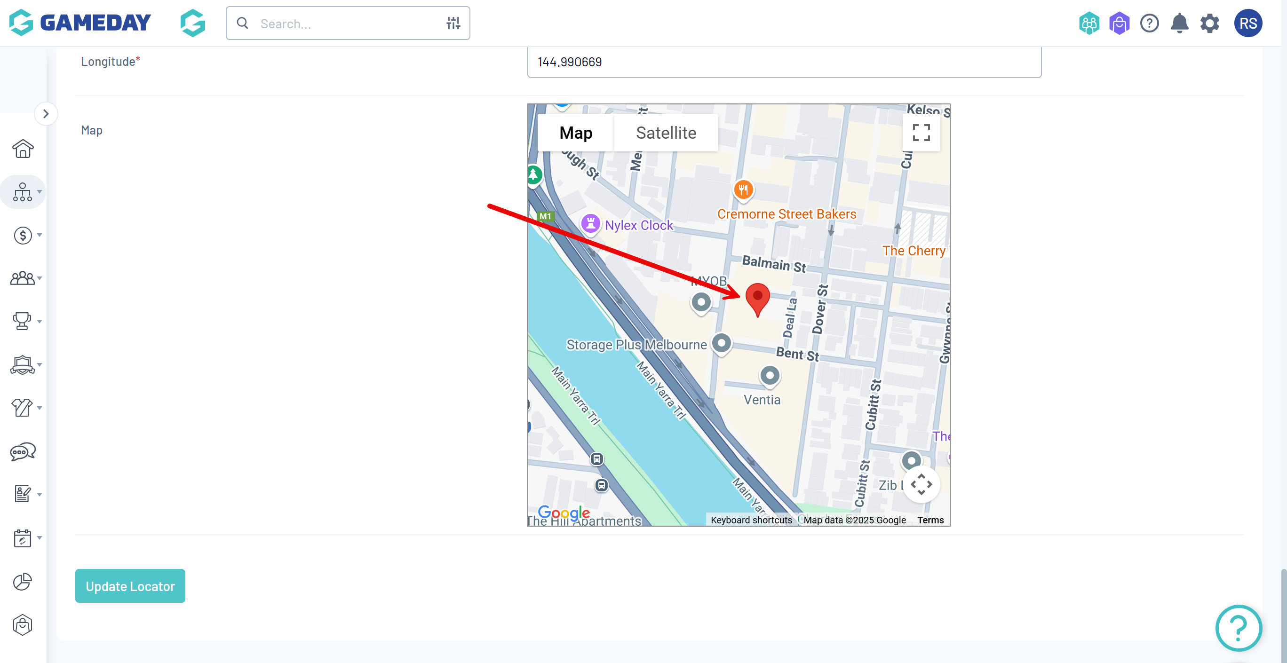Viewport: 1287px width, 663px height.
Task: Click the speech bubble communications icon
Action: (x=23, y=451)
